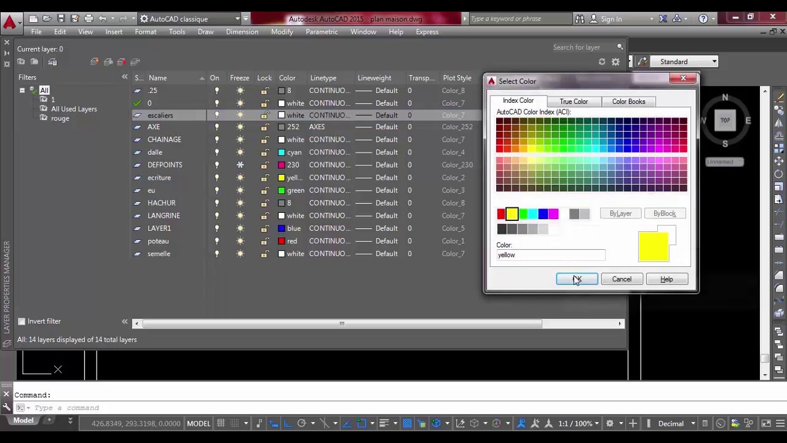This screenshot has height=443, width=787.
Task: Collapse the All filter tree node
Action: click(x=22, y=90)
